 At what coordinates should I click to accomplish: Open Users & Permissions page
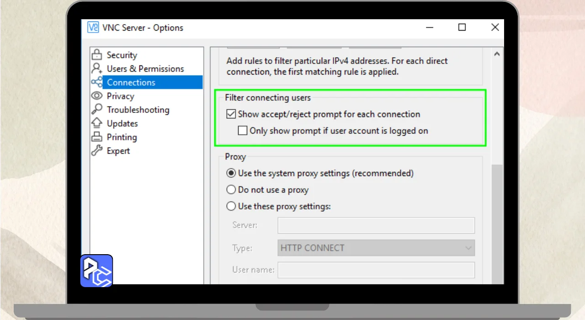tap(145, 69)
